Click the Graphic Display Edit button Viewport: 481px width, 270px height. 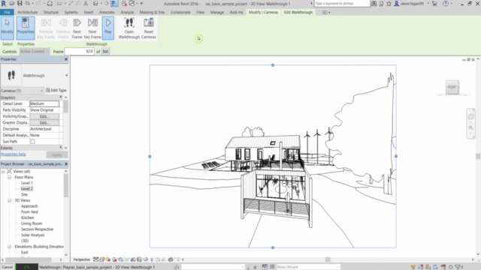44,123
